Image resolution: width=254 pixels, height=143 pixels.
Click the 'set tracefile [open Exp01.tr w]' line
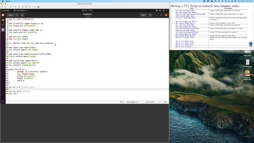coord(26,23)
